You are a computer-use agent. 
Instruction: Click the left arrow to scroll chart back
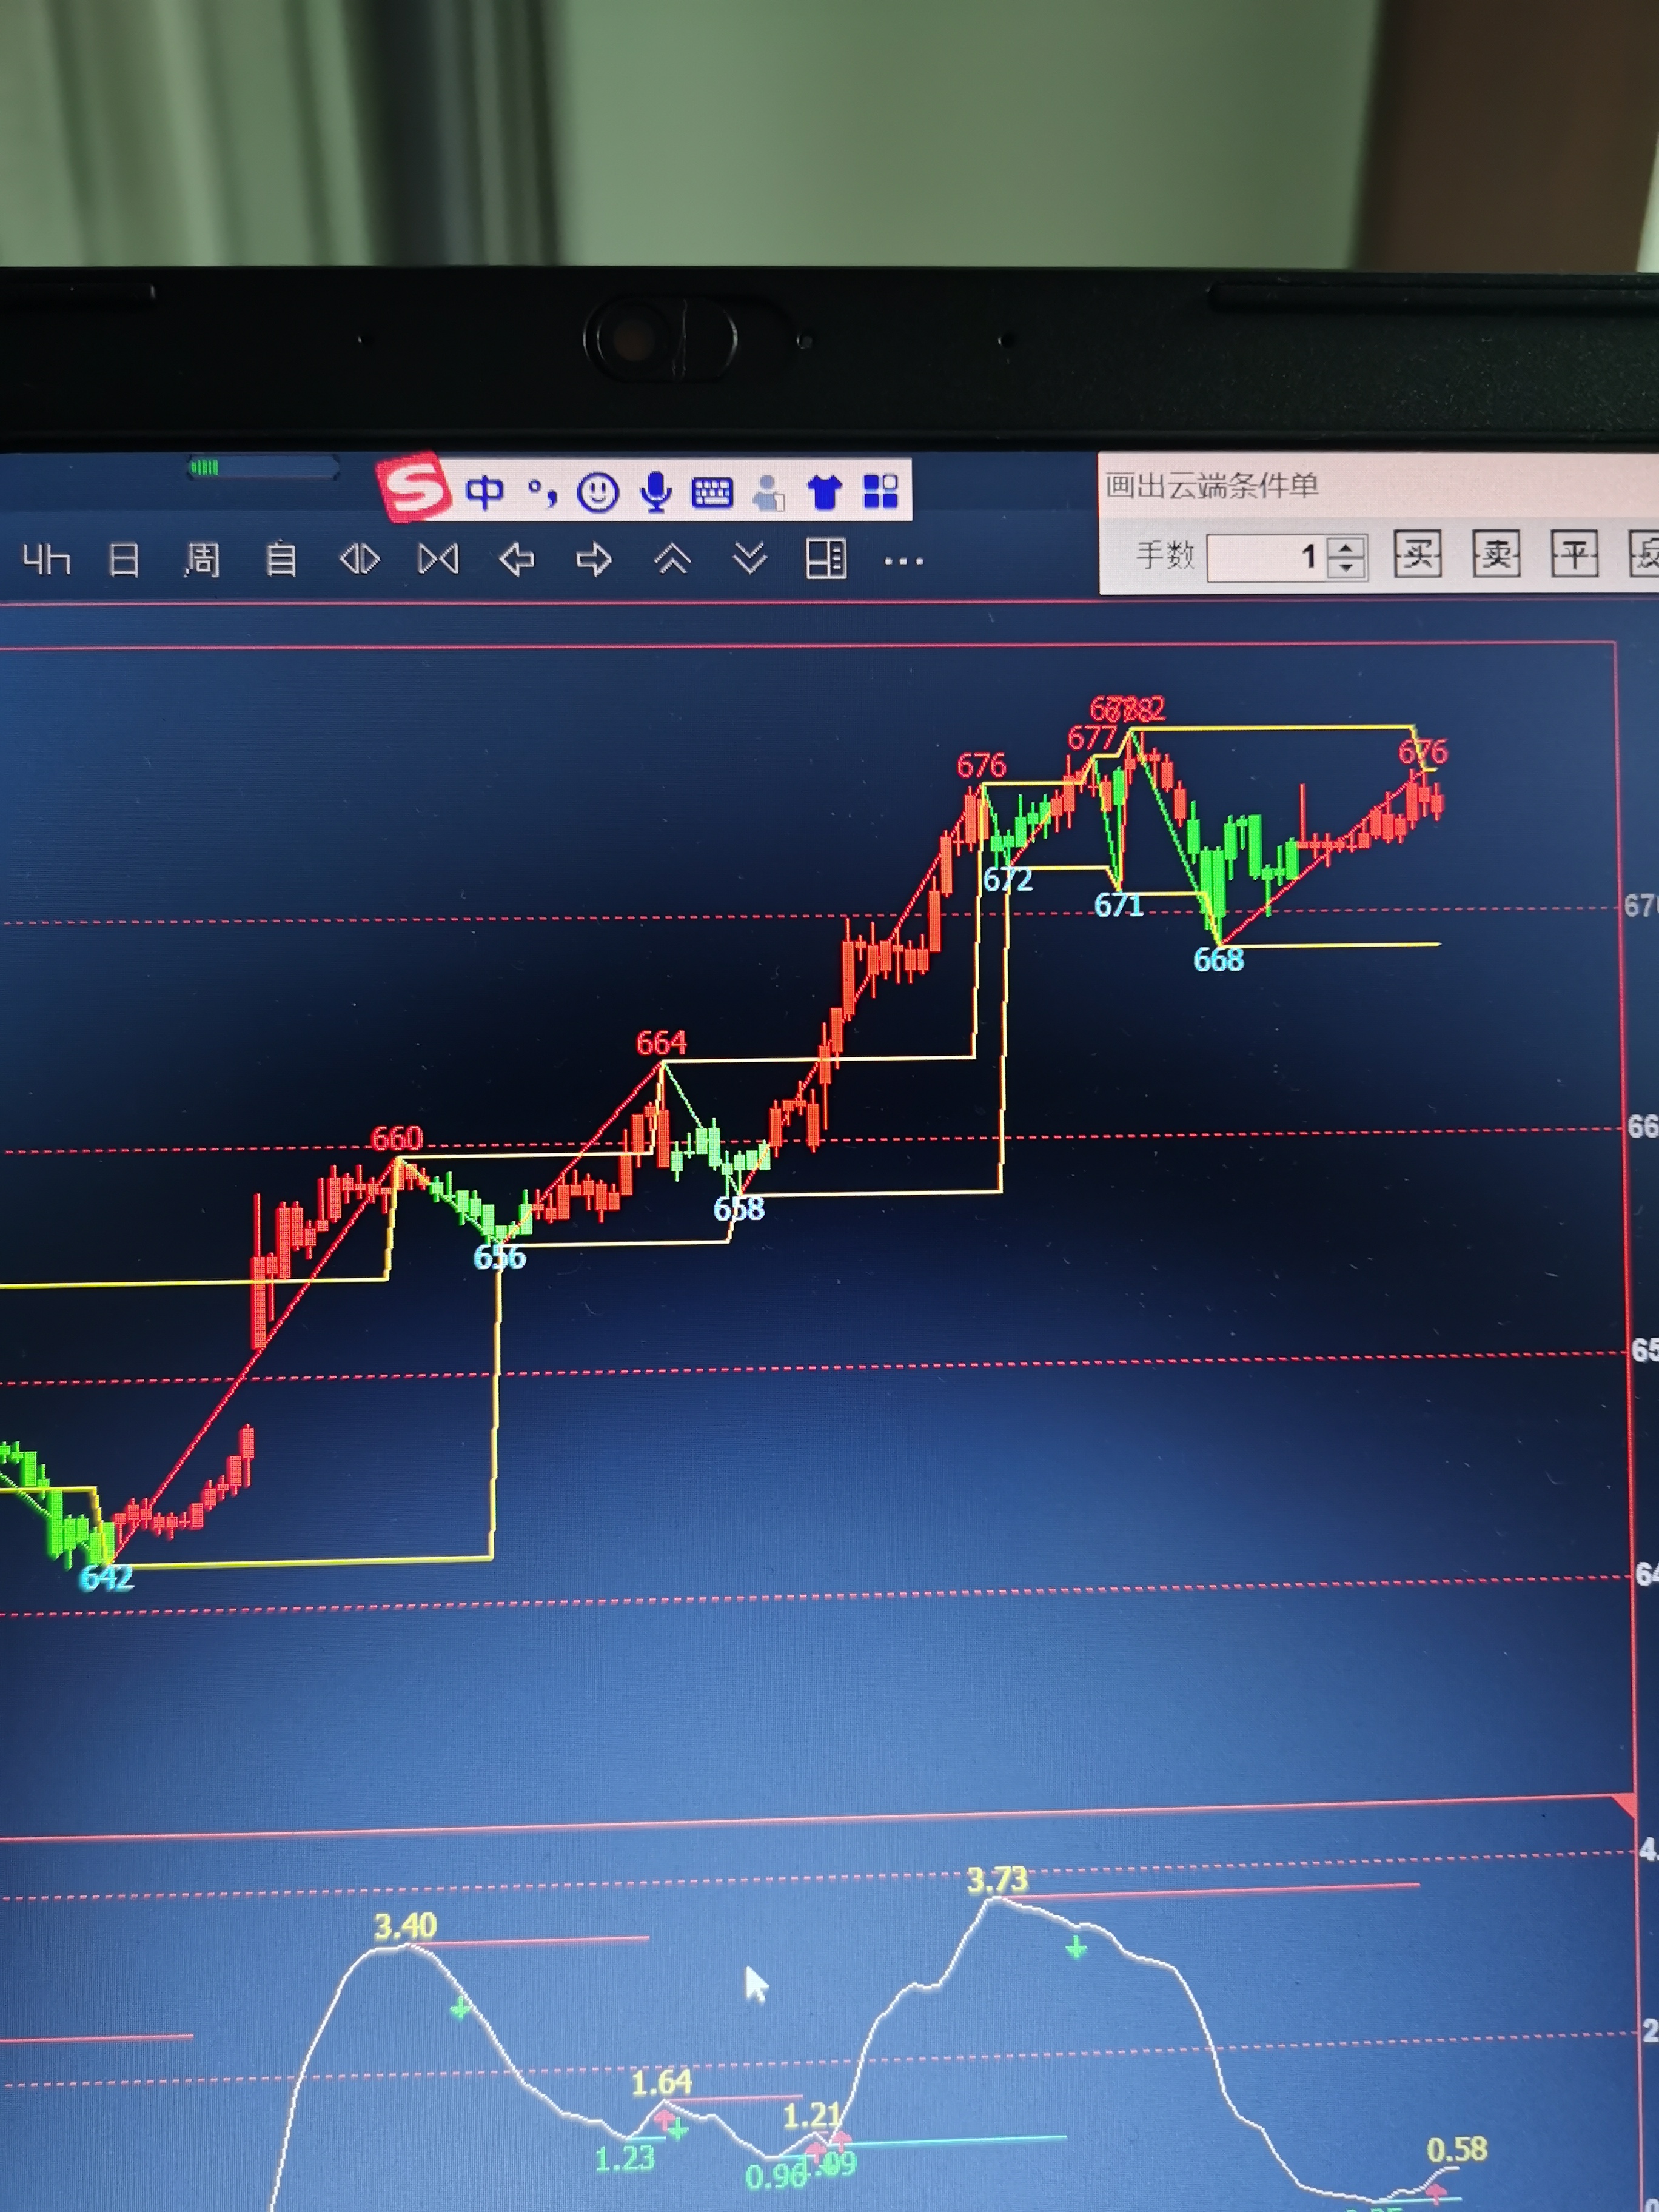click(517, 559)
